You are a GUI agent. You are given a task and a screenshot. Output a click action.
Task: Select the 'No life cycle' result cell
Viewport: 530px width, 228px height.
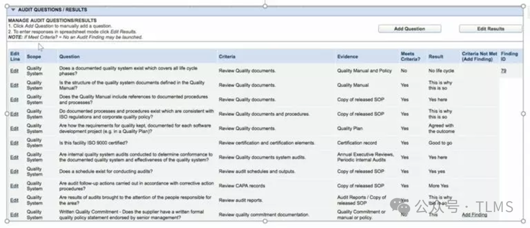pos(441,71)
